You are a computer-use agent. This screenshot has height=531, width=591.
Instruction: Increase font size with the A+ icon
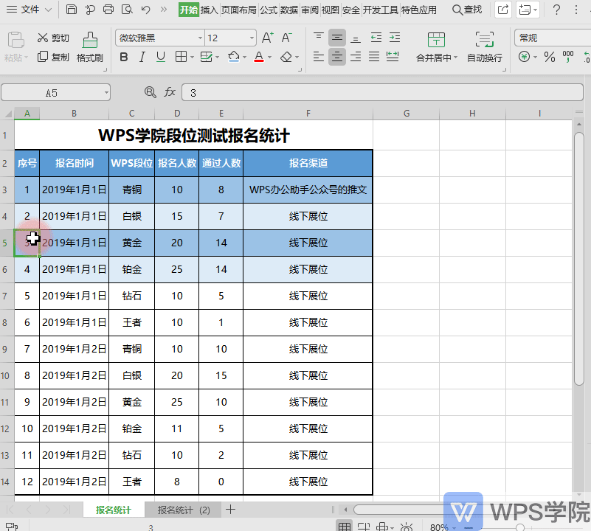pos(268,38)
